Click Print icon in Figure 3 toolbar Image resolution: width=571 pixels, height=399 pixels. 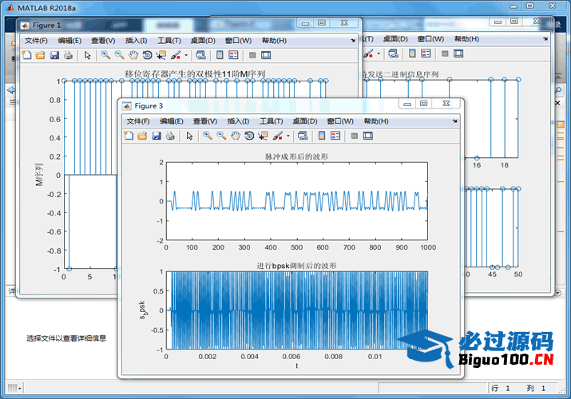(x=170, y=136)
